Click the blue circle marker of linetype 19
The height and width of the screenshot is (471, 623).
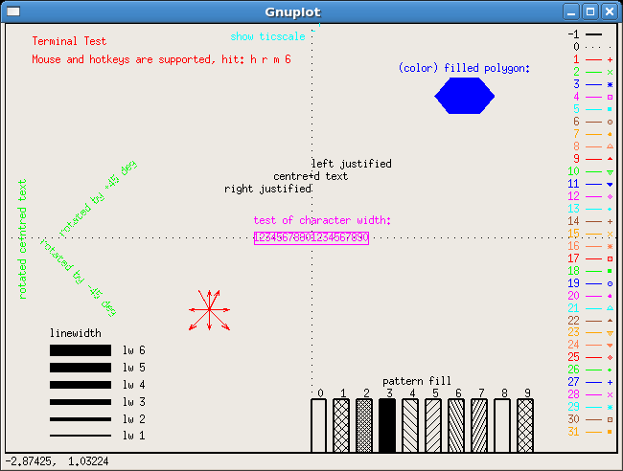point(610,283)
